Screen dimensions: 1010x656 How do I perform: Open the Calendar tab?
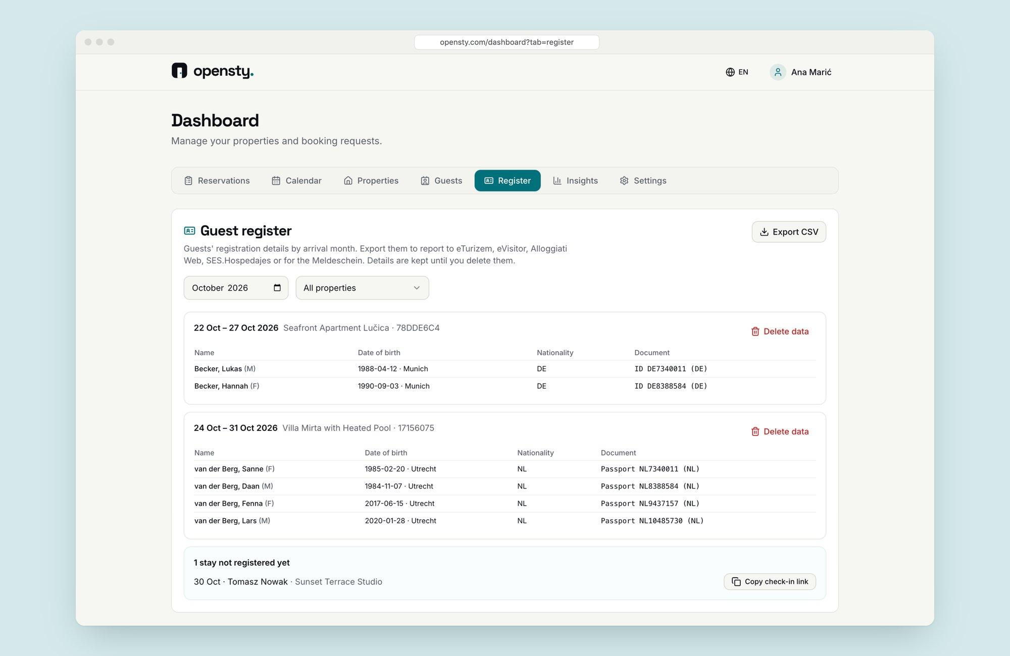(297, 181)
